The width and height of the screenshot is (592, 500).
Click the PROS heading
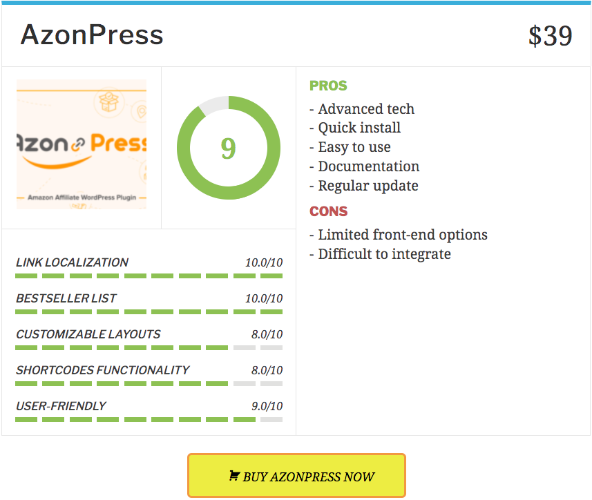[x=328, y=86]
